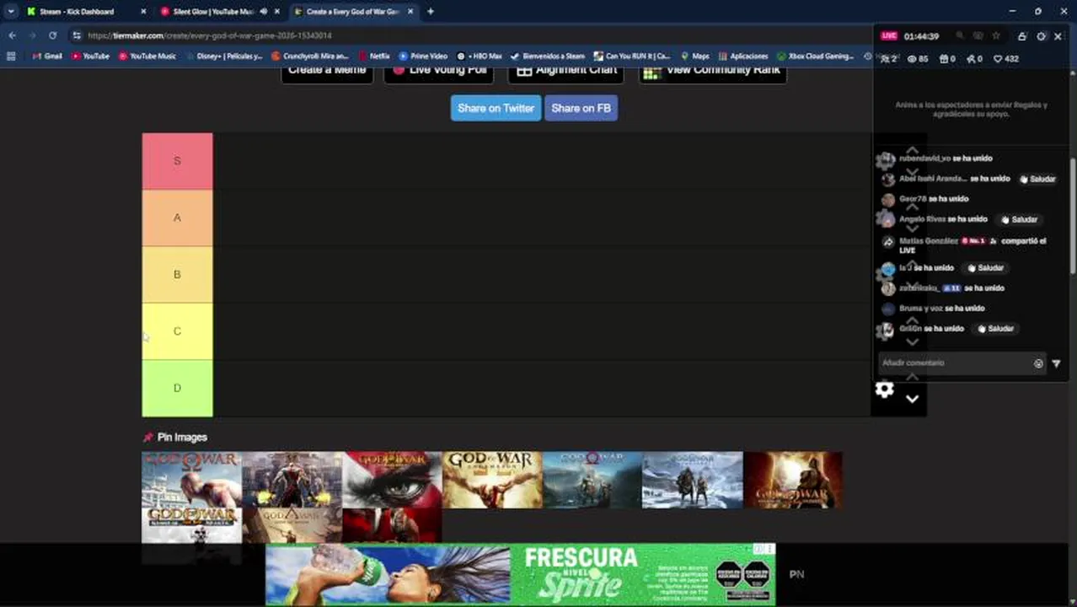This screenshot has height=607, width=1077.
Task: Click the likes heart count 432
Action: point(1006,59)
